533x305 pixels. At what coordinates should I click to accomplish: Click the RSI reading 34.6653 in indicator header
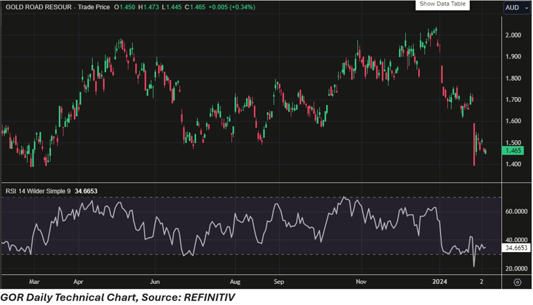[x=86, y=191]
